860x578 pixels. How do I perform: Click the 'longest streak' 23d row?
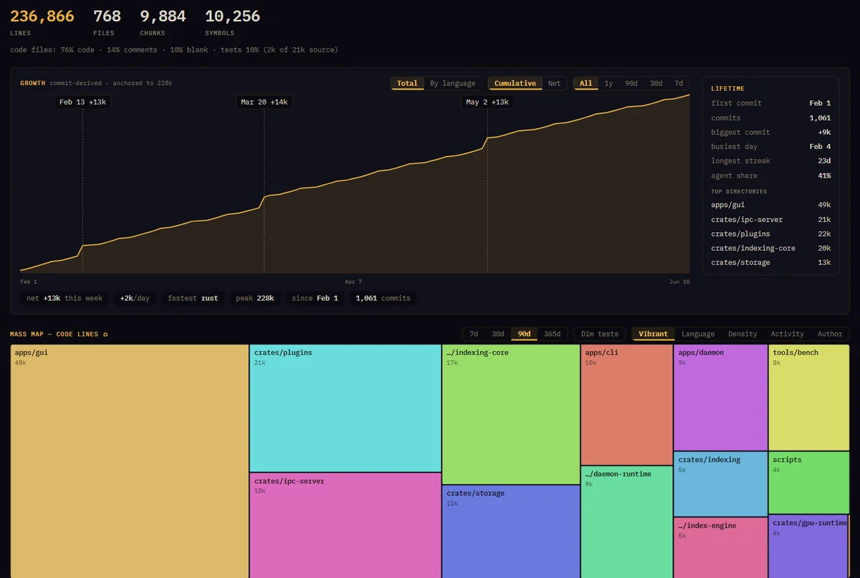(771, 160)
